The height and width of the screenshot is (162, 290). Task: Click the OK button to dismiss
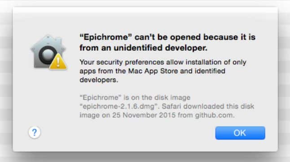pos(240,133)
